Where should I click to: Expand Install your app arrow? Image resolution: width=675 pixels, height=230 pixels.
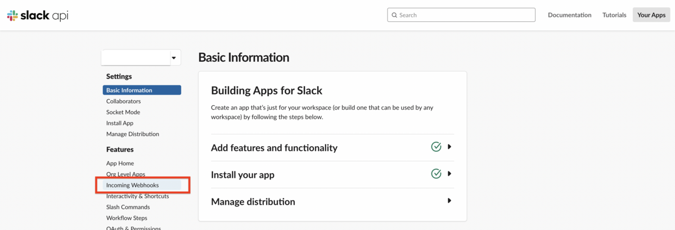[449, 174]
